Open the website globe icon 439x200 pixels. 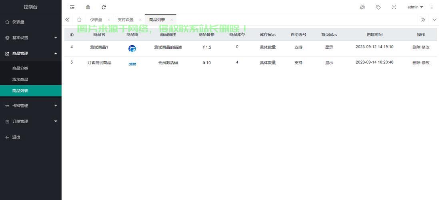(x=88, y=7)
